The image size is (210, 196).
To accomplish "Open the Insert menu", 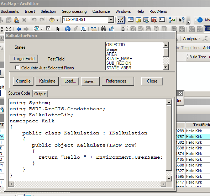I will point(30,11).
